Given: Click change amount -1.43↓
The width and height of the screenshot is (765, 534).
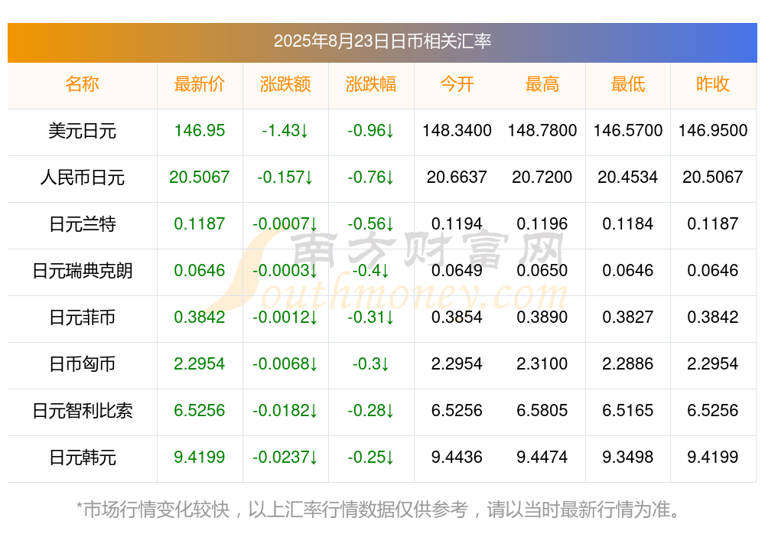Looking at the screenshot, I should click(285, 130).
